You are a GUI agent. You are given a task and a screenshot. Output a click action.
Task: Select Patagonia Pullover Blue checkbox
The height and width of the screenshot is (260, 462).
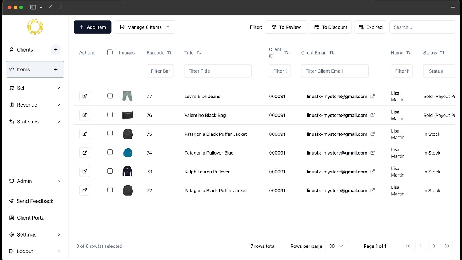click(x=110, y=152)
